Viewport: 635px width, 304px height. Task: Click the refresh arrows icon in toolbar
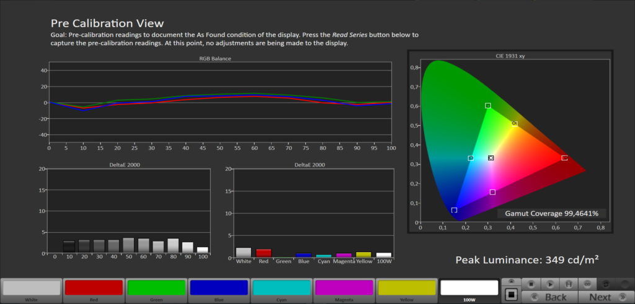(x=606, y=284)
